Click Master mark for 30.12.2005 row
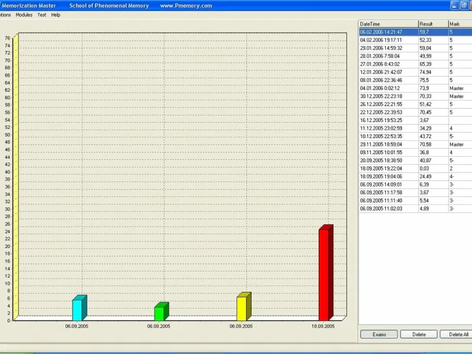472x354 pixels. (457, 96)
